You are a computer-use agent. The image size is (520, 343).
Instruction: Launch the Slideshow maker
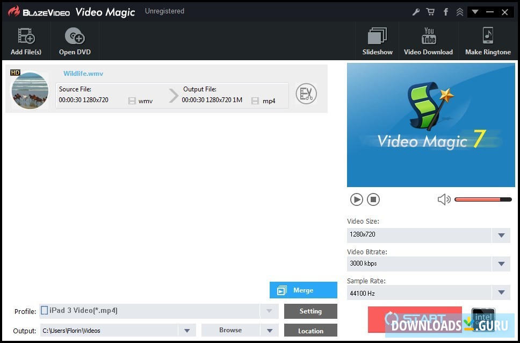377,40
